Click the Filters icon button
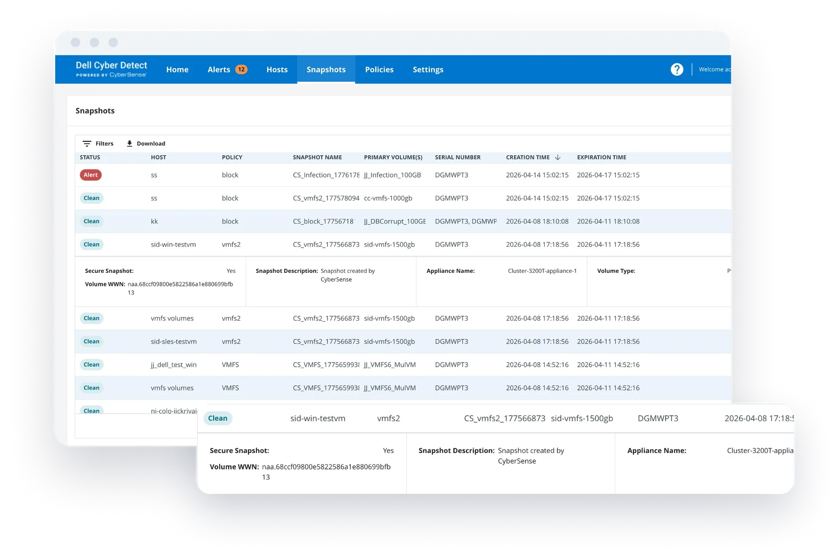 pyautogui.click(x=87, y=144)
